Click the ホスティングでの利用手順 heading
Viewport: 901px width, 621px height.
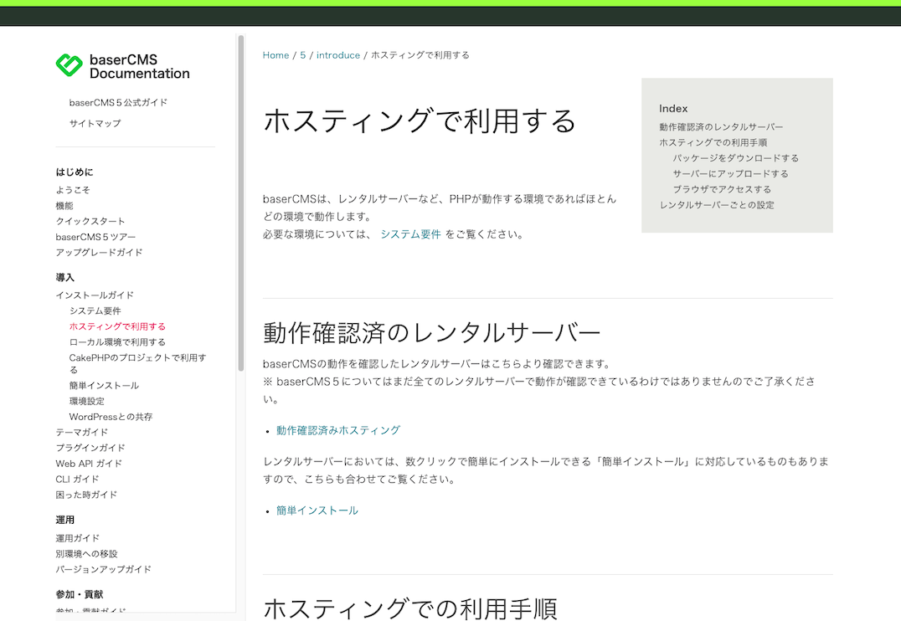click(410, 609)
